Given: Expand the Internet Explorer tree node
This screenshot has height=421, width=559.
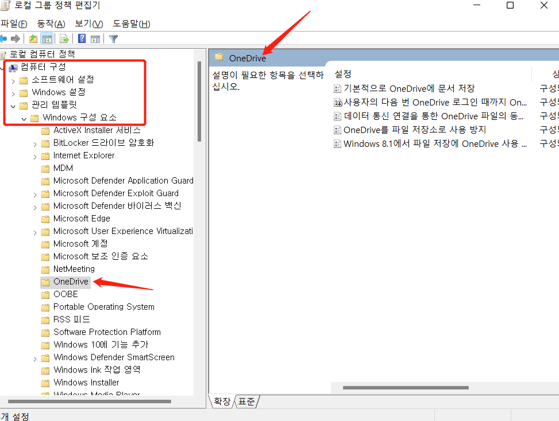Looking at the screenshot, I should click(36, 155).
